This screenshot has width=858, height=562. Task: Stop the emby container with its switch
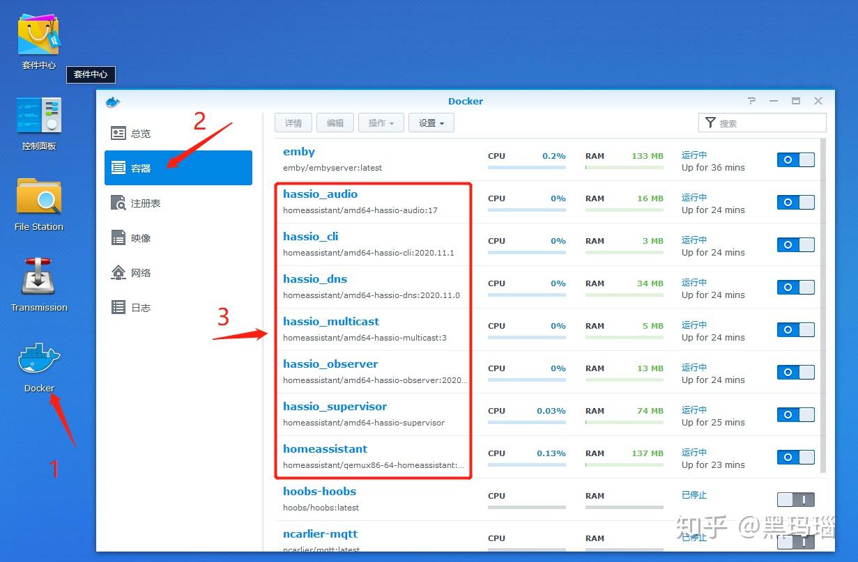pyautogui.click(x=795, y=159)
